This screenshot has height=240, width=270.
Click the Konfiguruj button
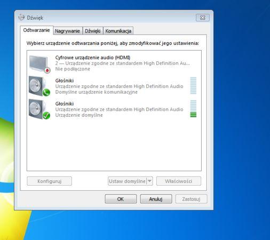click(50, 181)
